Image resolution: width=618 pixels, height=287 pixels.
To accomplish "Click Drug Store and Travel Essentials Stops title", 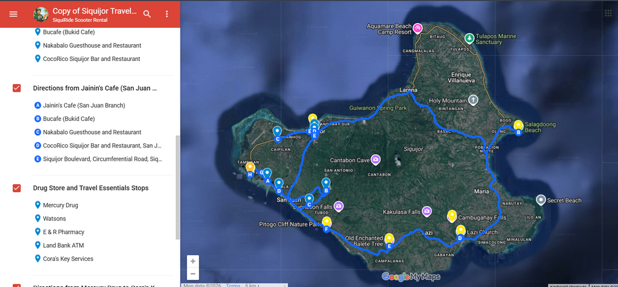I will [x=91, y=188].
